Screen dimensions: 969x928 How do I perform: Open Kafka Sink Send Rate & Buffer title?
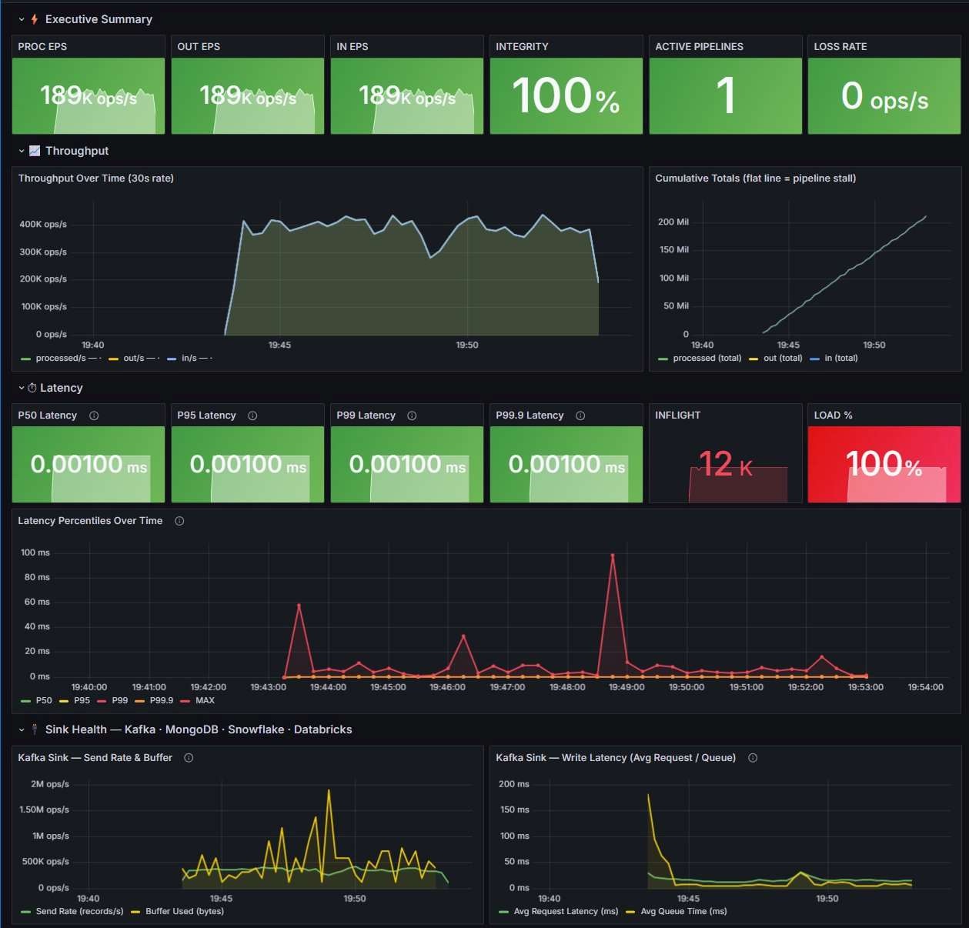tap(95, 758)
